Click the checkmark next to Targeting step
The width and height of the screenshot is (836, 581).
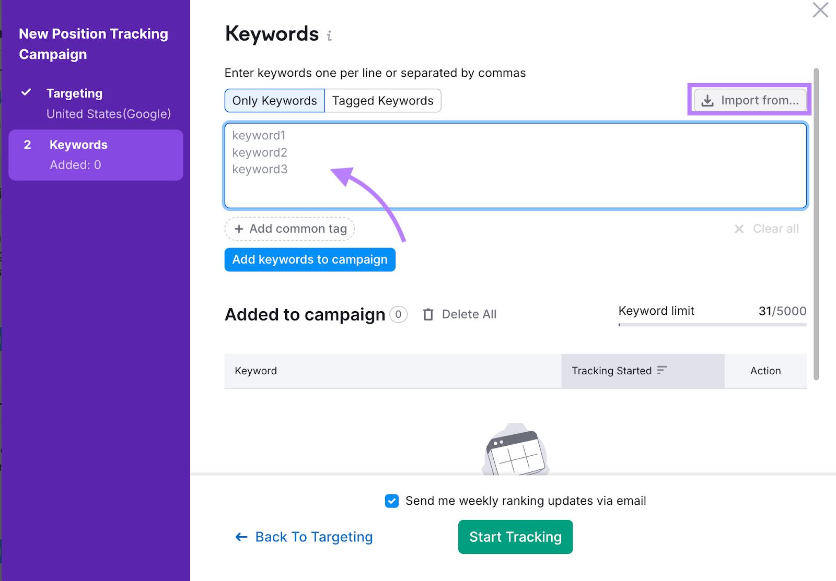point(26,92)
